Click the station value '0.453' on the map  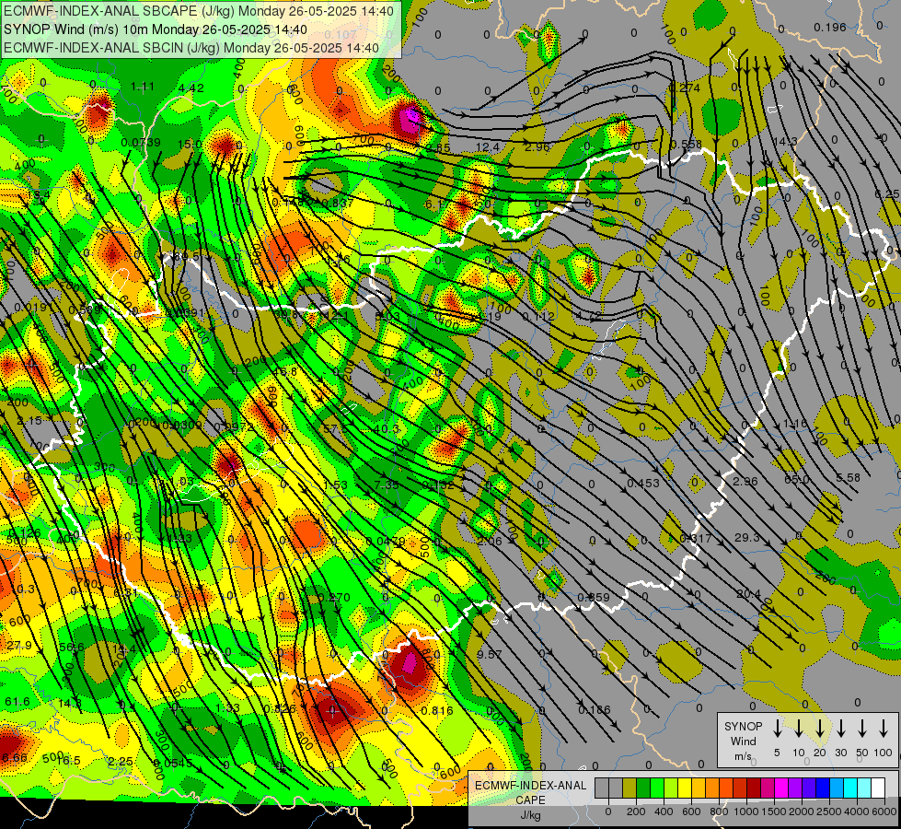coord(643,484)
